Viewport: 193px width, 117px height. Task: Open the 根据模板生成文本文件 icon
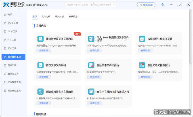[x=142, y=39]
